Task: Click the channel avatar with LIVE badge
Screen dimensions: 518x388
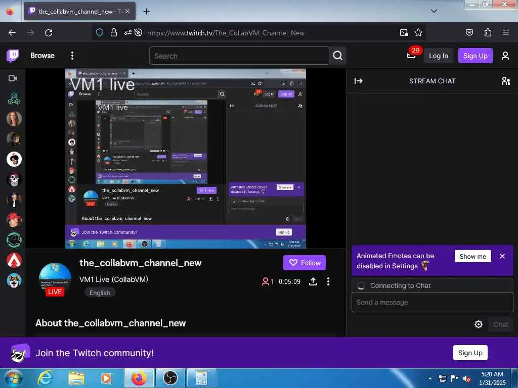Action: tap(55, 279)
